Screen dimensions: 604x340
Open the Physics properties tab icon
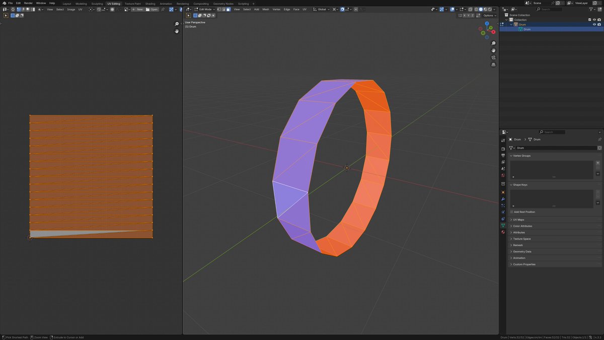click(x=503, y=212)
